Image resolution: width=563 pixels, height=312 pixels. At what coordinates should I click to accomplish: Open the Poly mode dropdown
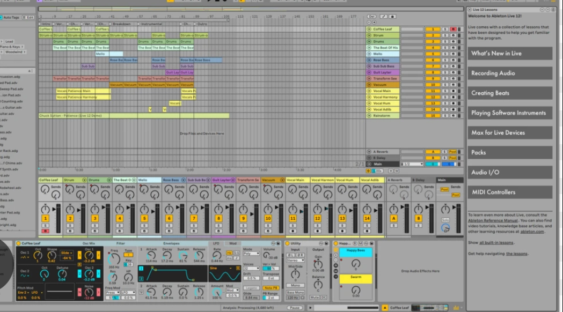pos(251,254)
